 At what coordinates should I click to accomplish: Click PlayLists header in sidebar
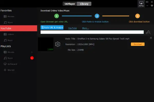click(x=6, y=46)
